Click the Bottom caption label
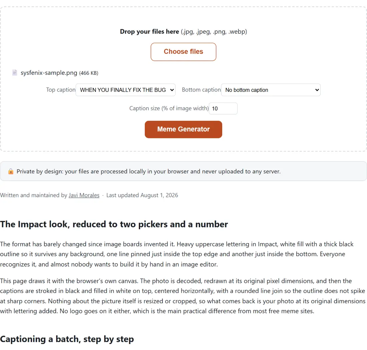This screenshot has width=367, height=350. coord(201,90)
